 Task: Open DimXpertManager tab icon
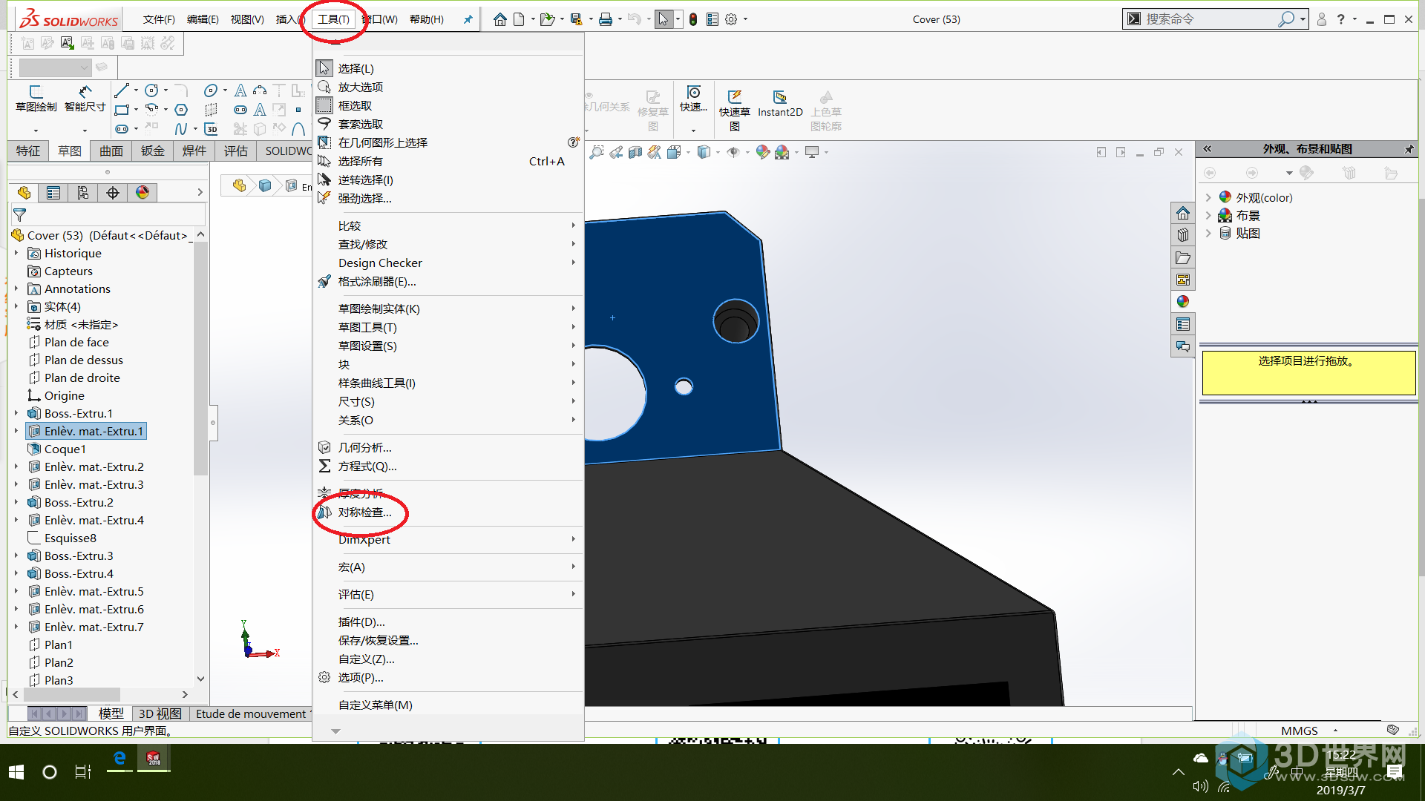pyautogui.click(x=113, y=193)
